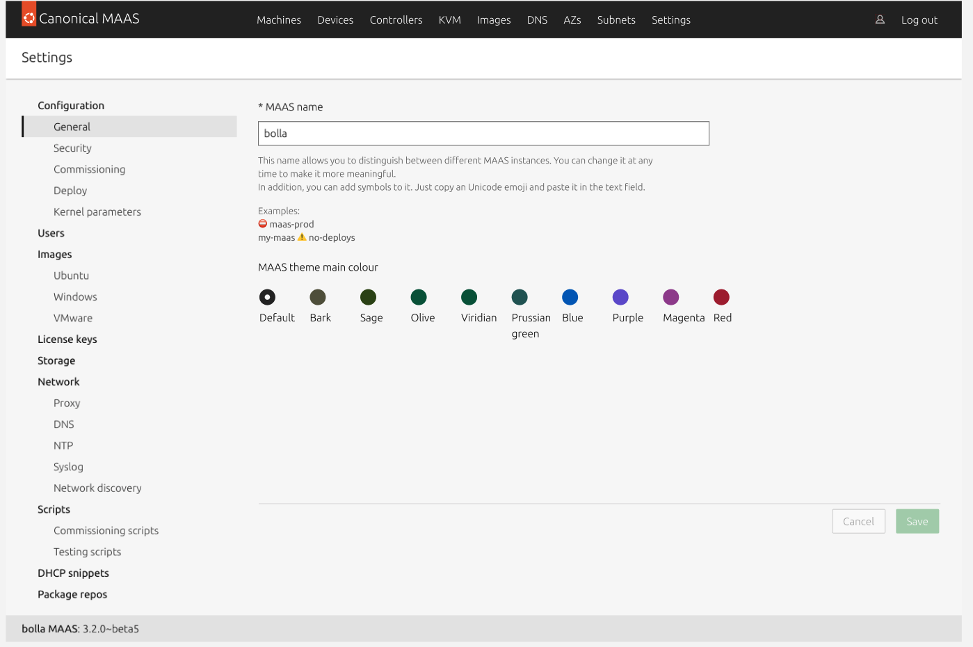
Task: Open VMware images settings
Action: 73,318
